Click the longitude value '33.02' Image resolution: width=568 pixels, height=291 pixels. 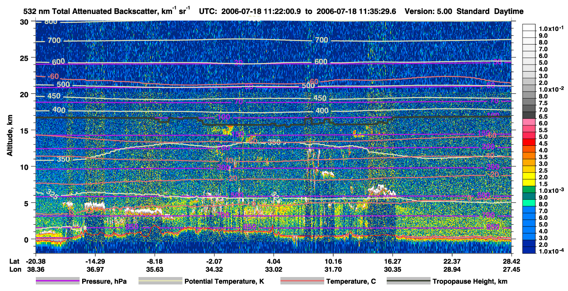[x=274, y=269]
